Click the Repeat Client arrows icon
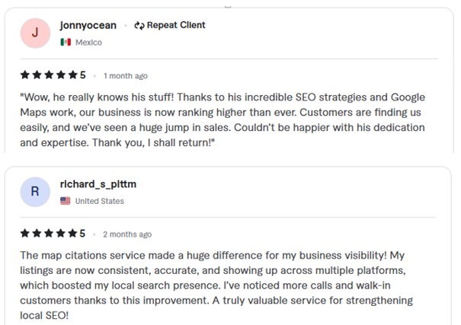This screenshot has height=325, width=461. (x=139, y=25)
